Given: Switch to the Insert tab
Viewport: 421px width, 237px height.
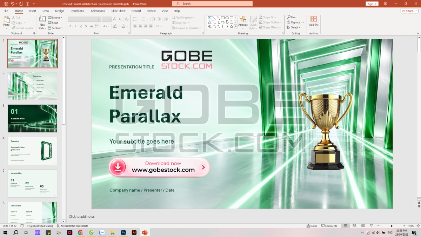Looking at the screenshot, I should tap(33, 11).
